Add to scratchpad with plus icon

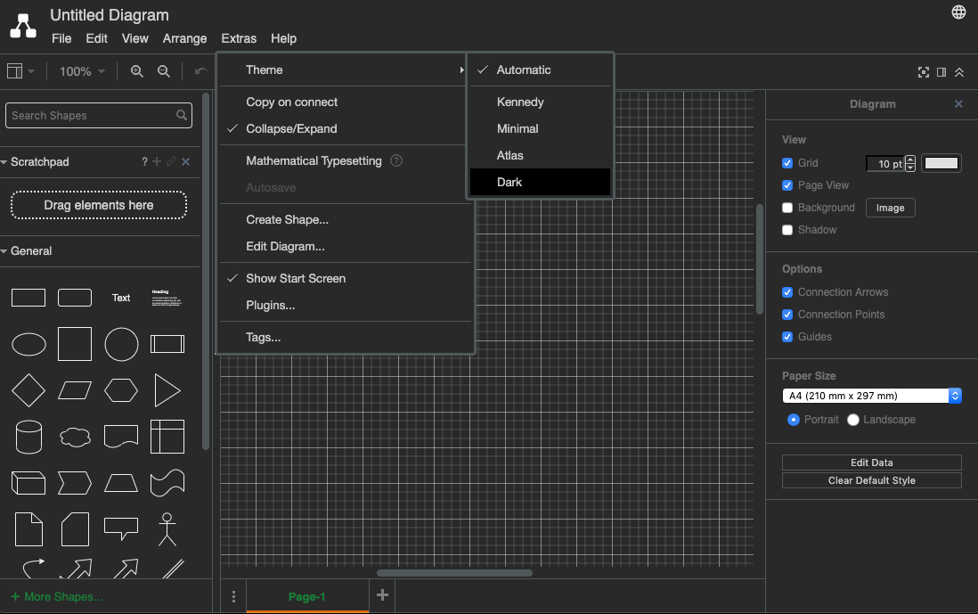coord(157,161)
